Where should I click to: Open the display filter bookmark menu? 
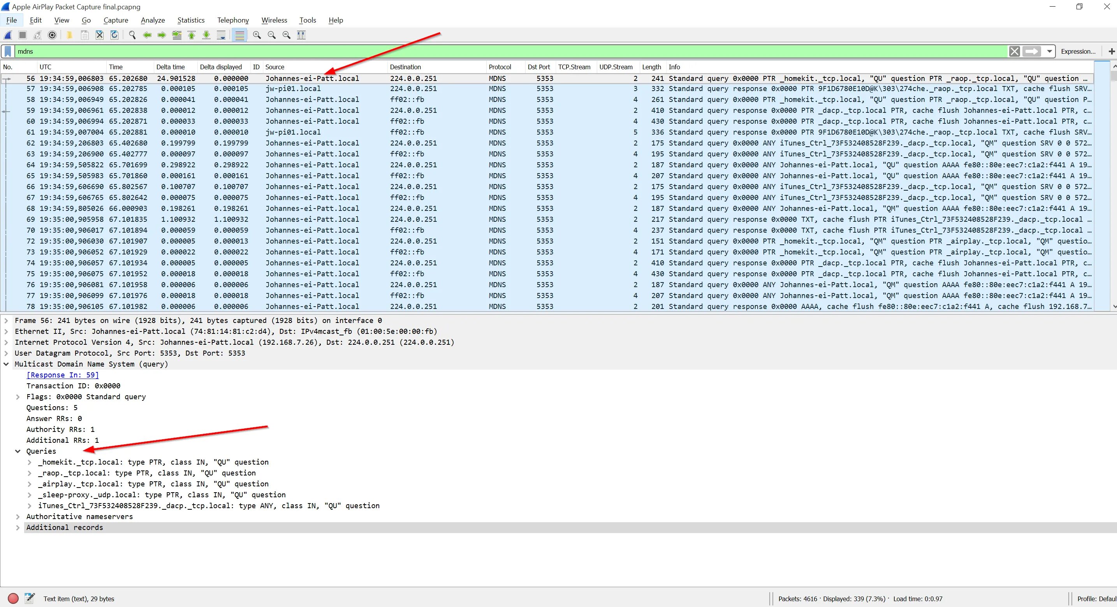(8, 52)
